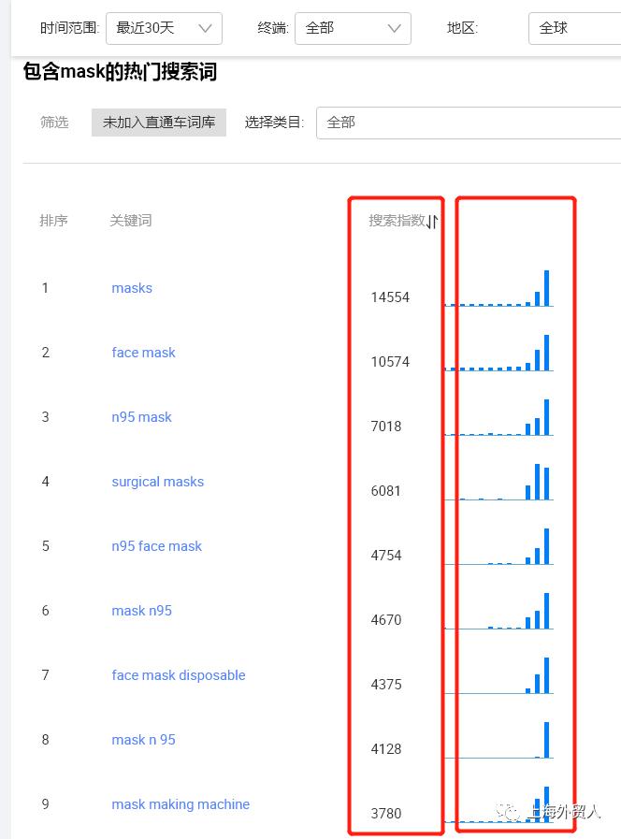This screenshot has height=839, width=621.
Task: Select the search index value 14554
Action: click(x=390, y=297)
